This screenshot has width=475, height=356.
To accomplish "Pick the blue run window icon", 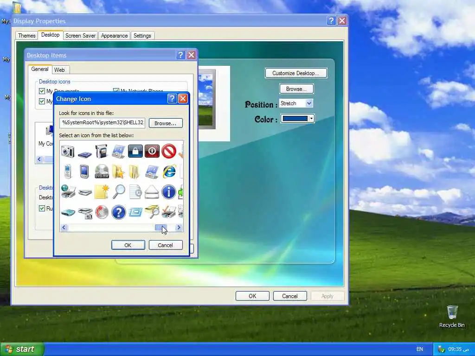I will click(x=135, y=212).
